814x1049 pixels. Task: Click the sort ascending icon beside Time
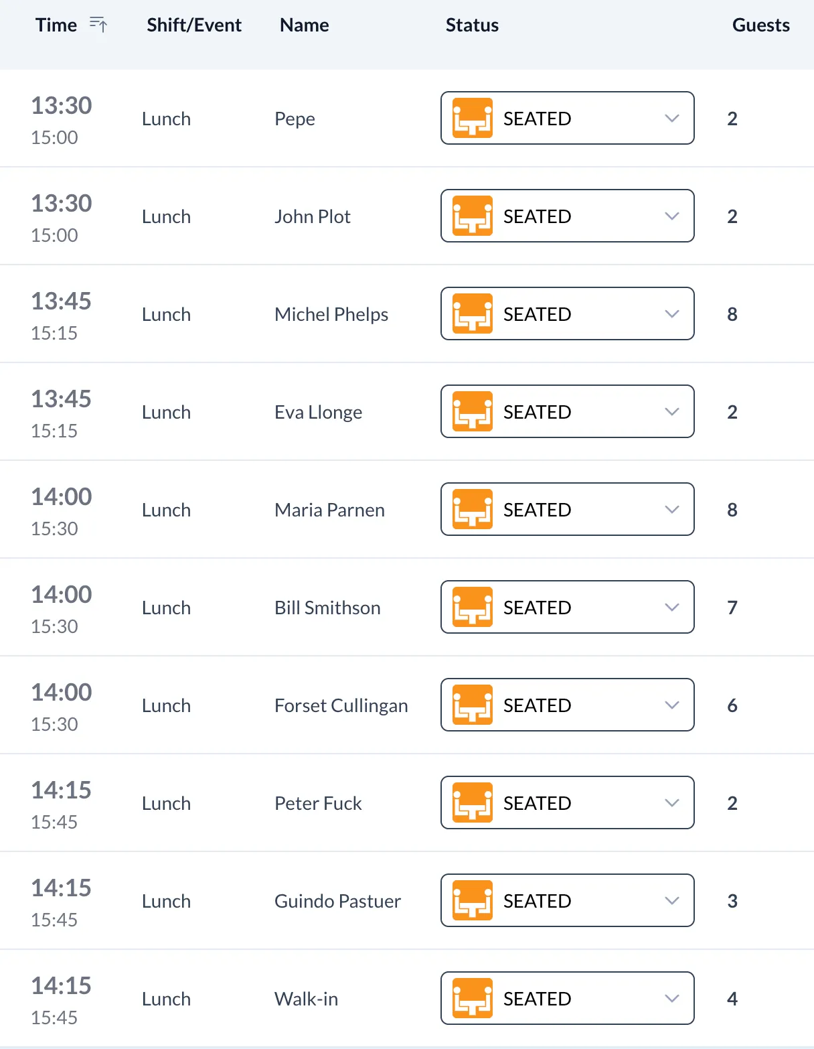tap(98, 25)
